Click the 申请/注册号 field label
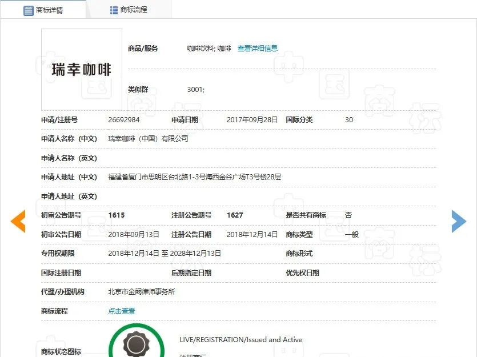Image resolution: width=477 pixels, height=357 pixels. coord(59,120)
